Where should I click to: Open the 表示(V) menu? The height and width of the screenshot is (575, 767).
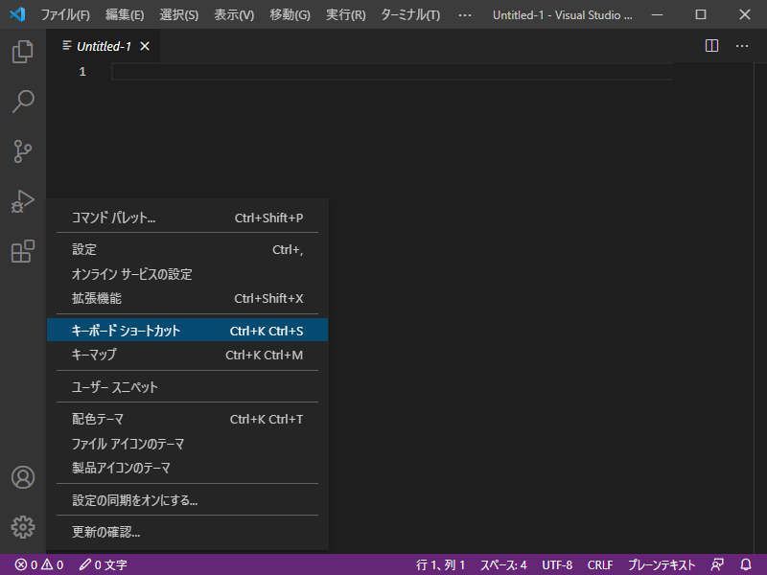point(234,15)
